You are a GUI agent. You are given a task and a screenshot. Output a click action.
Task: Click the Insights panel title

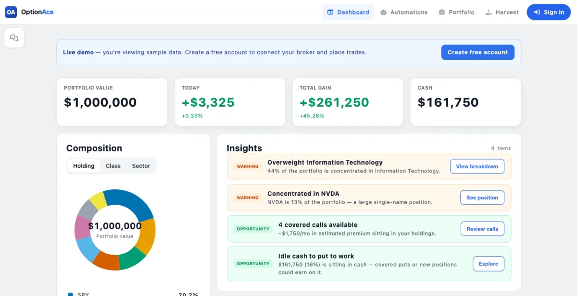tap(244, 148)
